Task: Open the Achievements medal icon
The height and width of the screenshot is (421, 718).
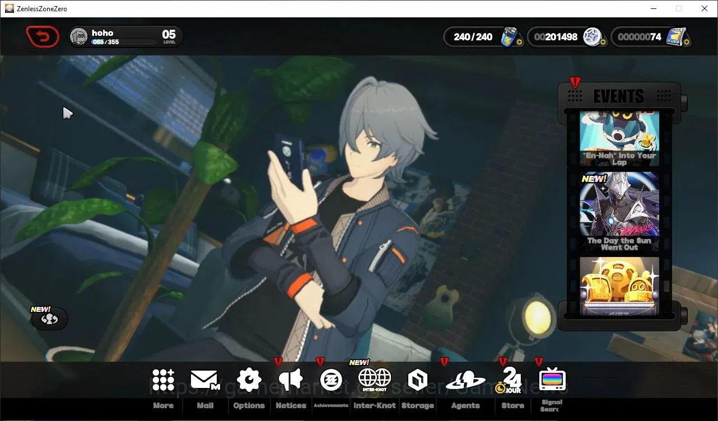Action: [330, 380]
